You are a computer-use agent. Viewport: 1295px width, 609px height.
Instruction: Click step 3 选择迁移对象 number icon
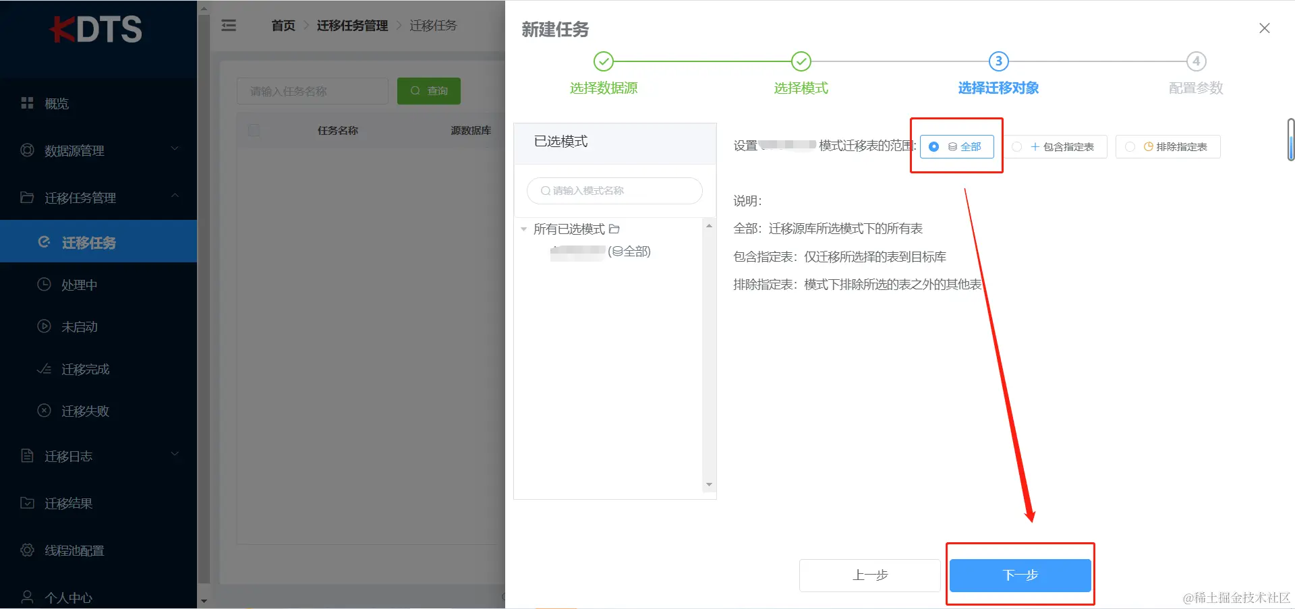[999, 61]
